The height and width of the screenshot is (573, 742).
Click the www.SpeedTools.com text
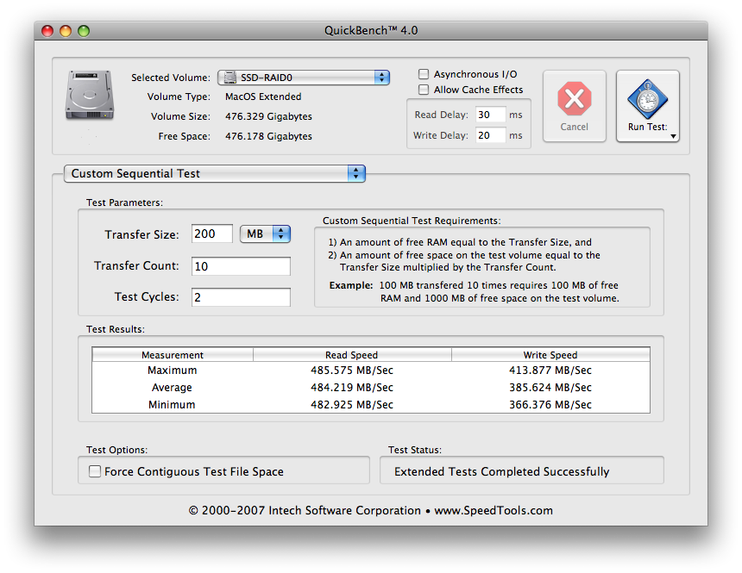point(494,511)
